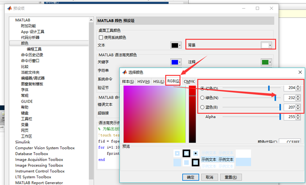Image resolution: width=306 pixels, height=185 pixels.
Task: Select 图窗复制模板 in the tree
Action: point(32,84)
